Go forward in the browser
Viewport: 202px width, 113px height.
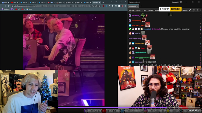(5, 6)
